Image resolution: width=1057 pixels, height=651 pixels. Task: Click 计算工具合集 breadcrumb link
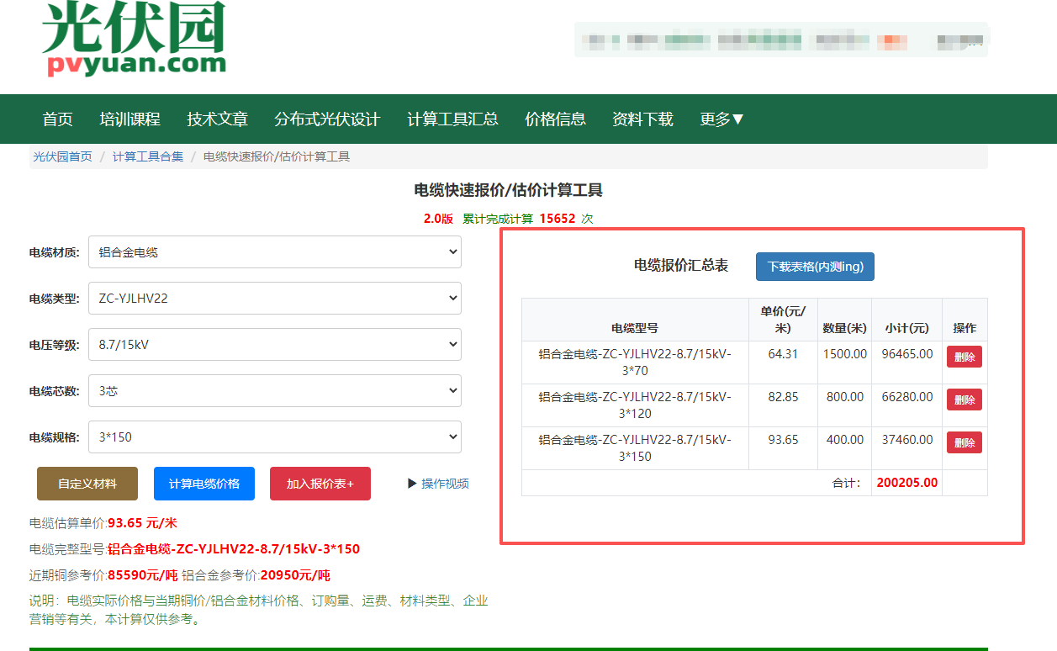click(x=148, y=156)
